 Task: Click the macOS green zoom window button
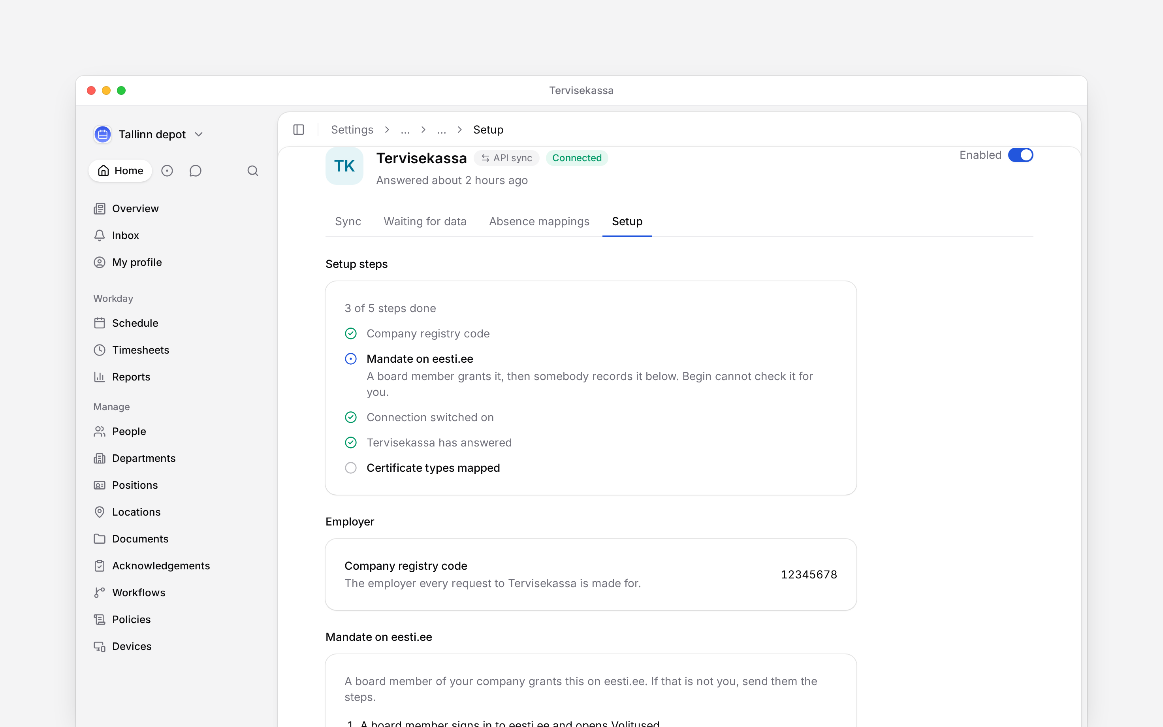click(x=121, y=90)
